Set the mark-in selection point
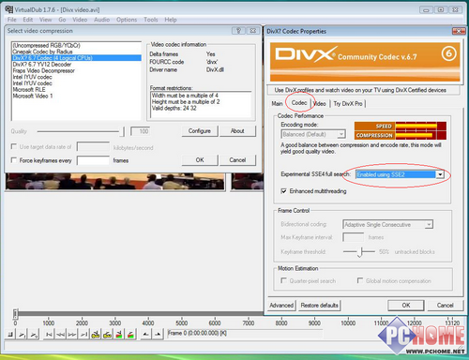The width and height of the screenshot is (469, 360). [146, 335]
